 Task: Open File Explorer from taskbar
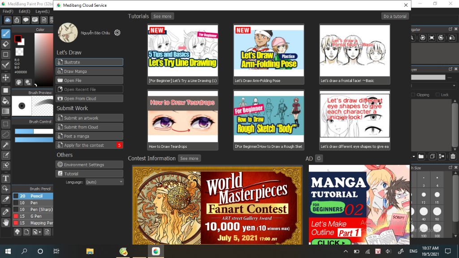point(90,251)
